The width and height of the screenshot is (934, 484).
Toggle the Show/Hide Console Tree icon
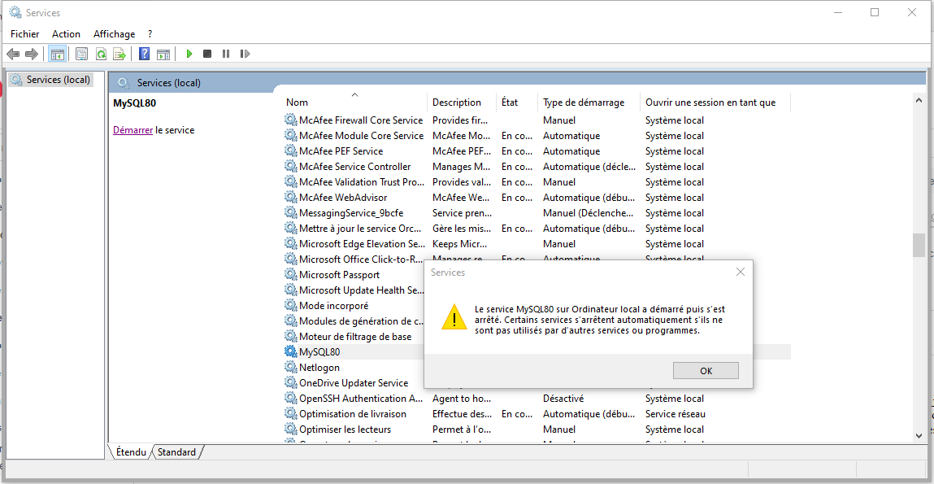(57, 54)
